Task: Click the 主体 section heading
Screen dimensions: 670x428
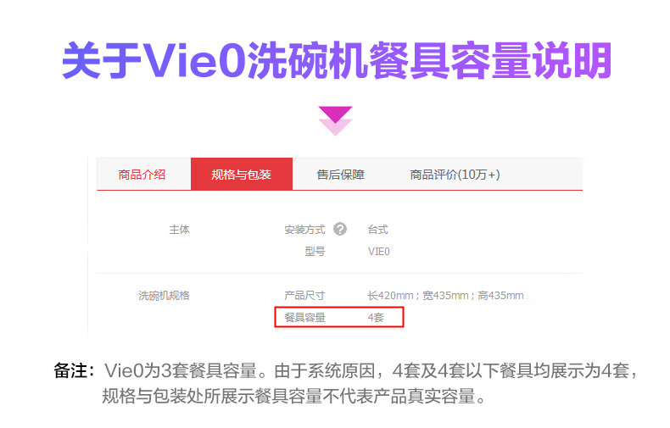Action: (180, 230)
